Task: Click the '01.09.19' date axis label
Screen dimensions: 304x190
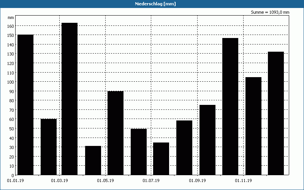Action: 197,181
